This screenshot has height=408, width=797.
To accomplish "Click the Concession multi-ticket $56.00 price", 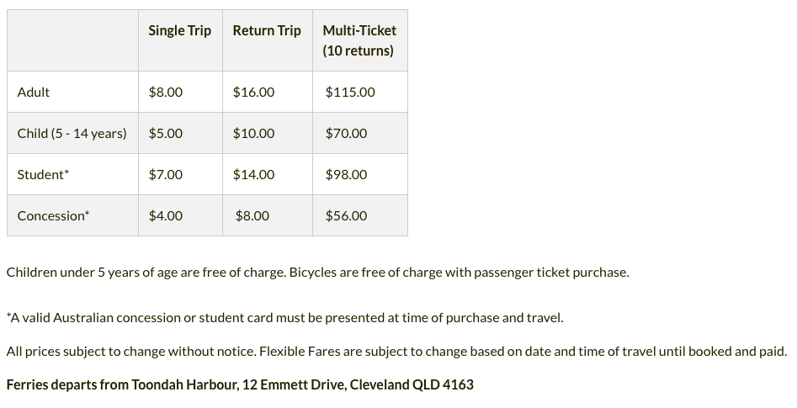I will (346, 215).
